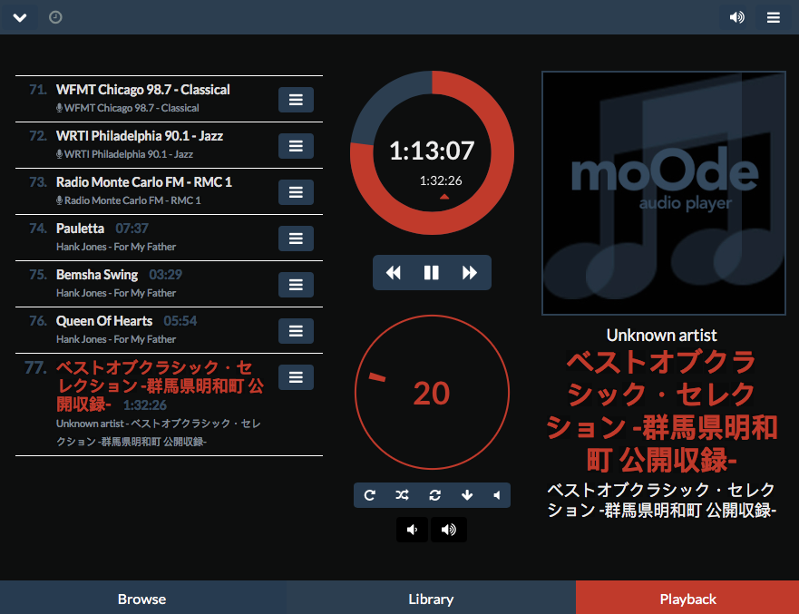Click the moOde cover art image

pos(664,193)
